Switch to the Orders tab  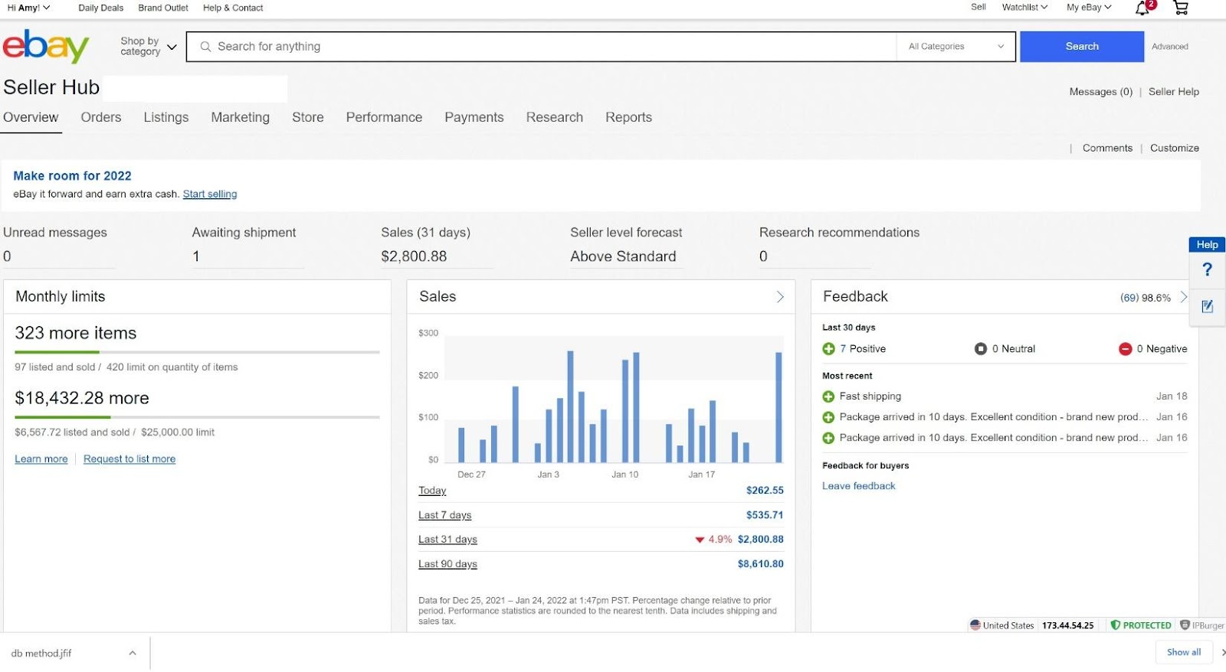click(101, 117)
